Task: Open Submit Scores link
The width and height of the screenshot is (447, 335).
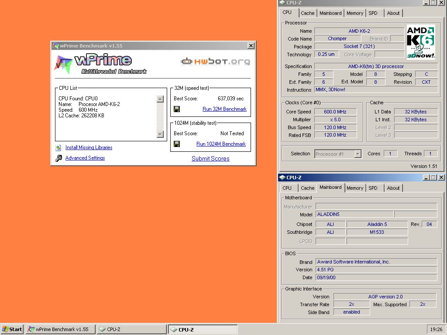Action: tap(210, 158)
